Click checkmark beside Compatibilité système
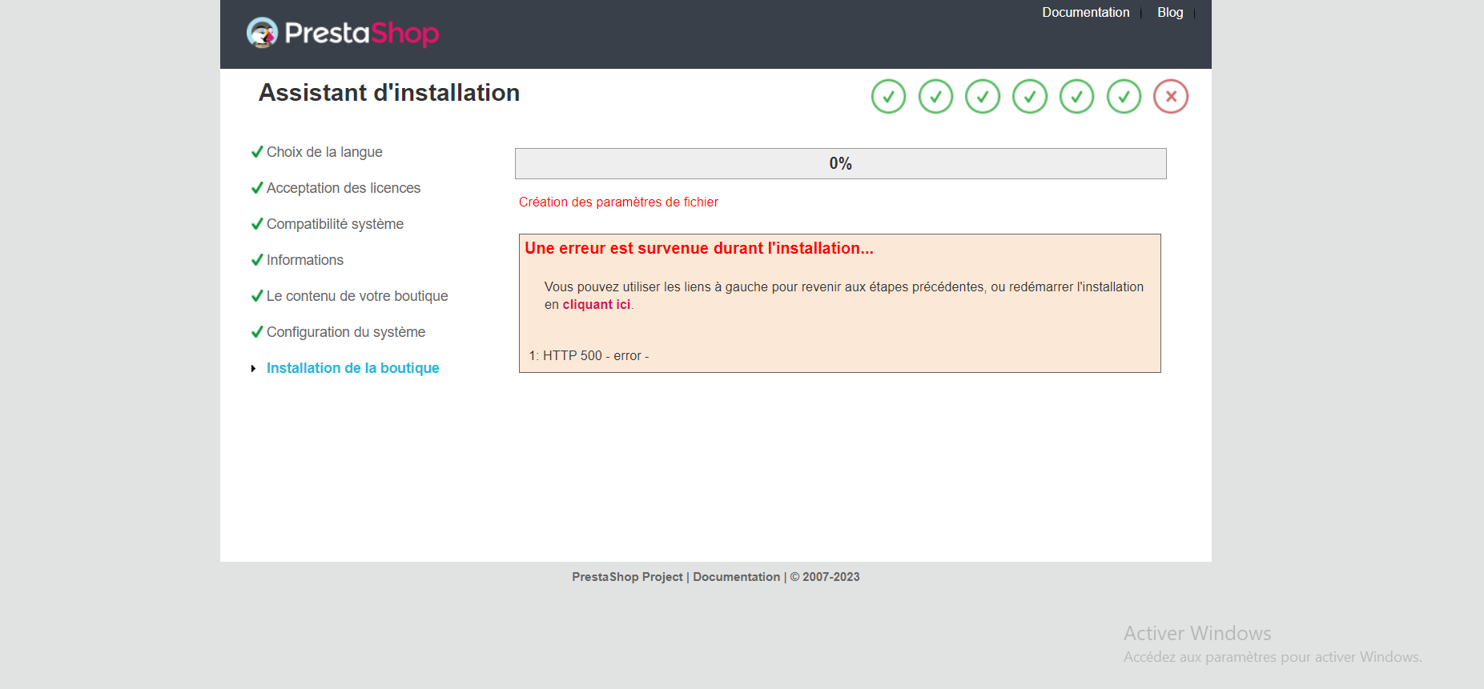 [x=257, y=224]
